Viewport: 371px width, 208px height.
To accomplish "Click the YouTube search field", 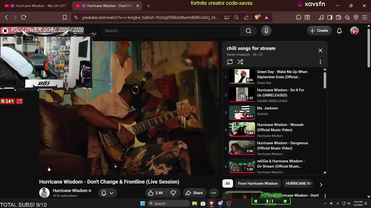I will point(170,31).
